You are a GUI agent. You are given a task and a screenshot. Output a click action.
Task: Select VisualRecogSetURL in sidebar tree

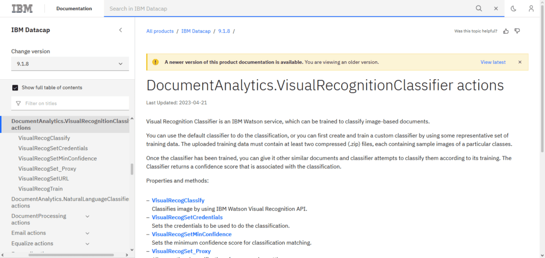(x=44, y=179)
